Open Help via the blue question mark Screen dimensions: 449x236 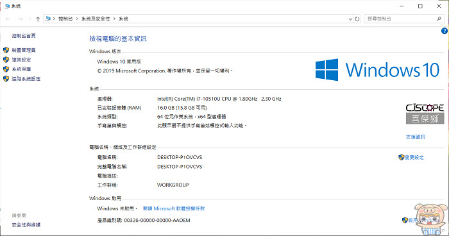point(444,31)
